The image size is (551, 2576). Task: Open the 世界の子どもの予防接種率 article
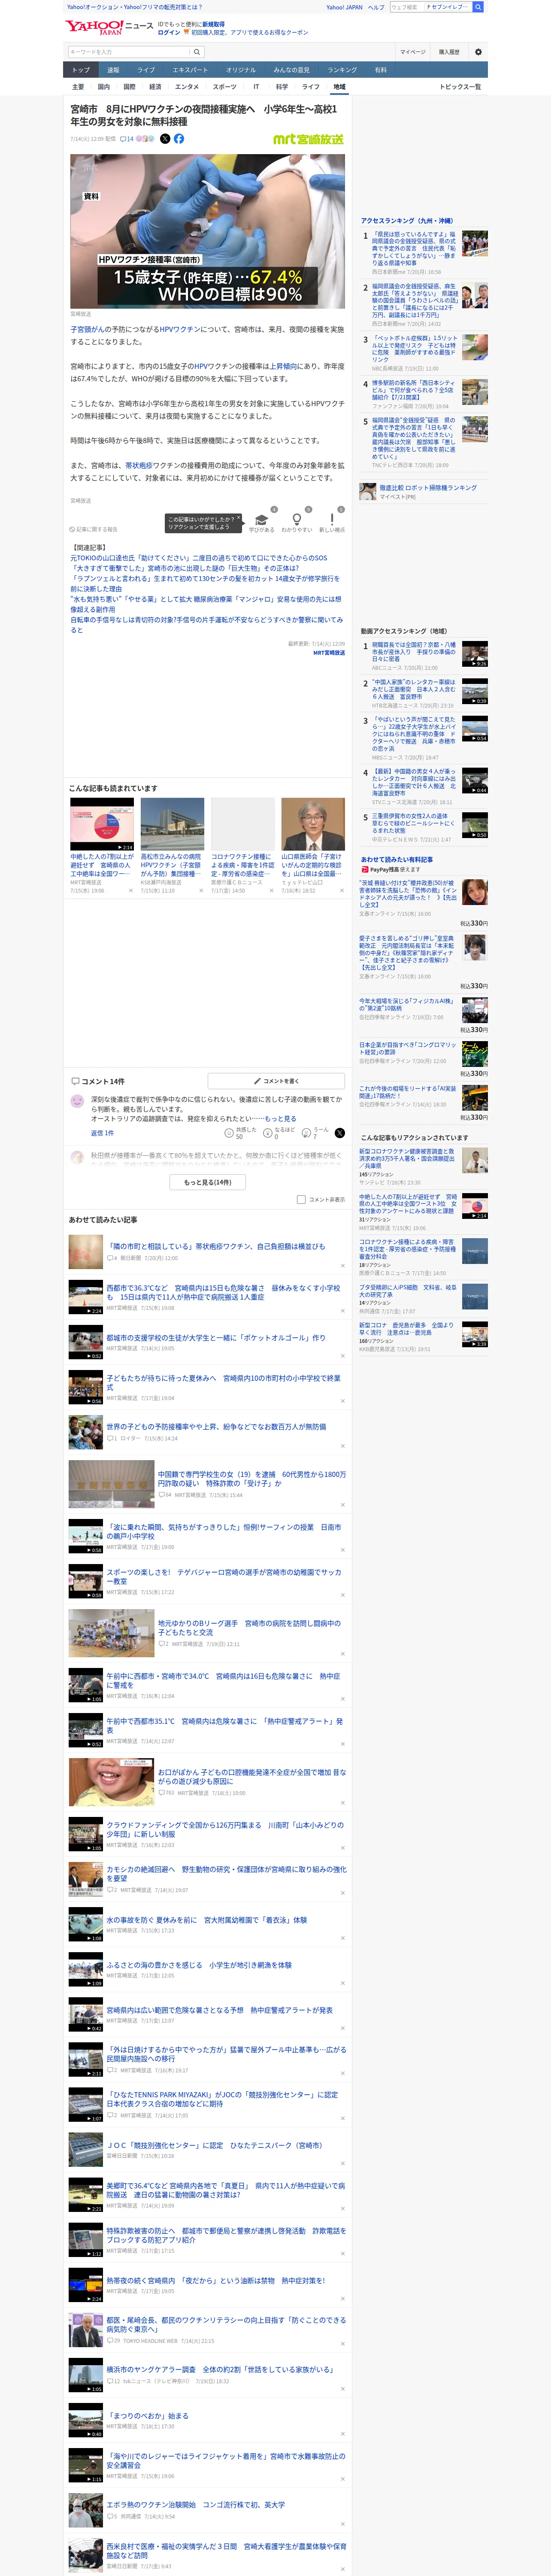(216, 1427)
